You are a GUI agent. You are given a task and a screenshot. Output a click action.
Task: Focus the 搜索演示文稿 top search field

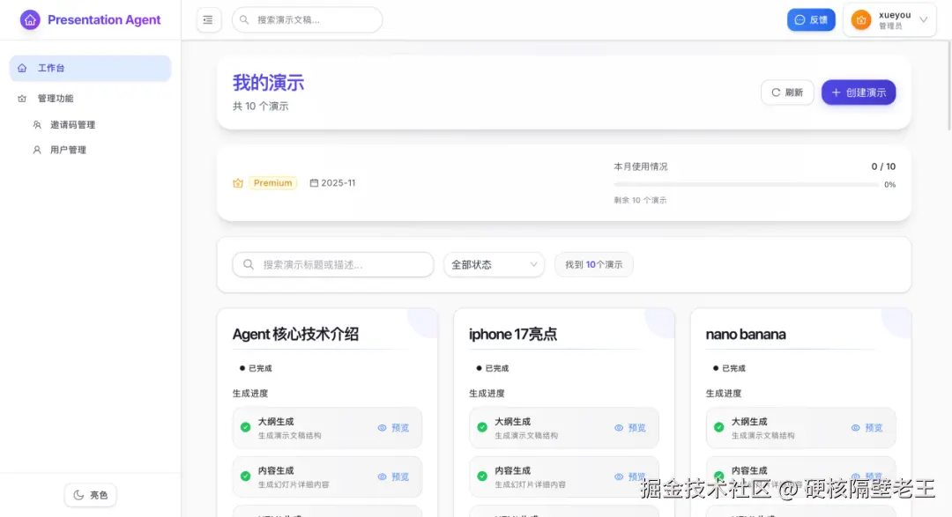308,20
